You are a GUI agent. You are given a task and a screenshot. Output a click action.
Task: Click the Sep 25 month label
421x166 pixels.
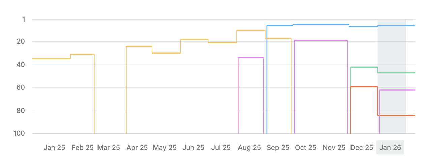278,148
